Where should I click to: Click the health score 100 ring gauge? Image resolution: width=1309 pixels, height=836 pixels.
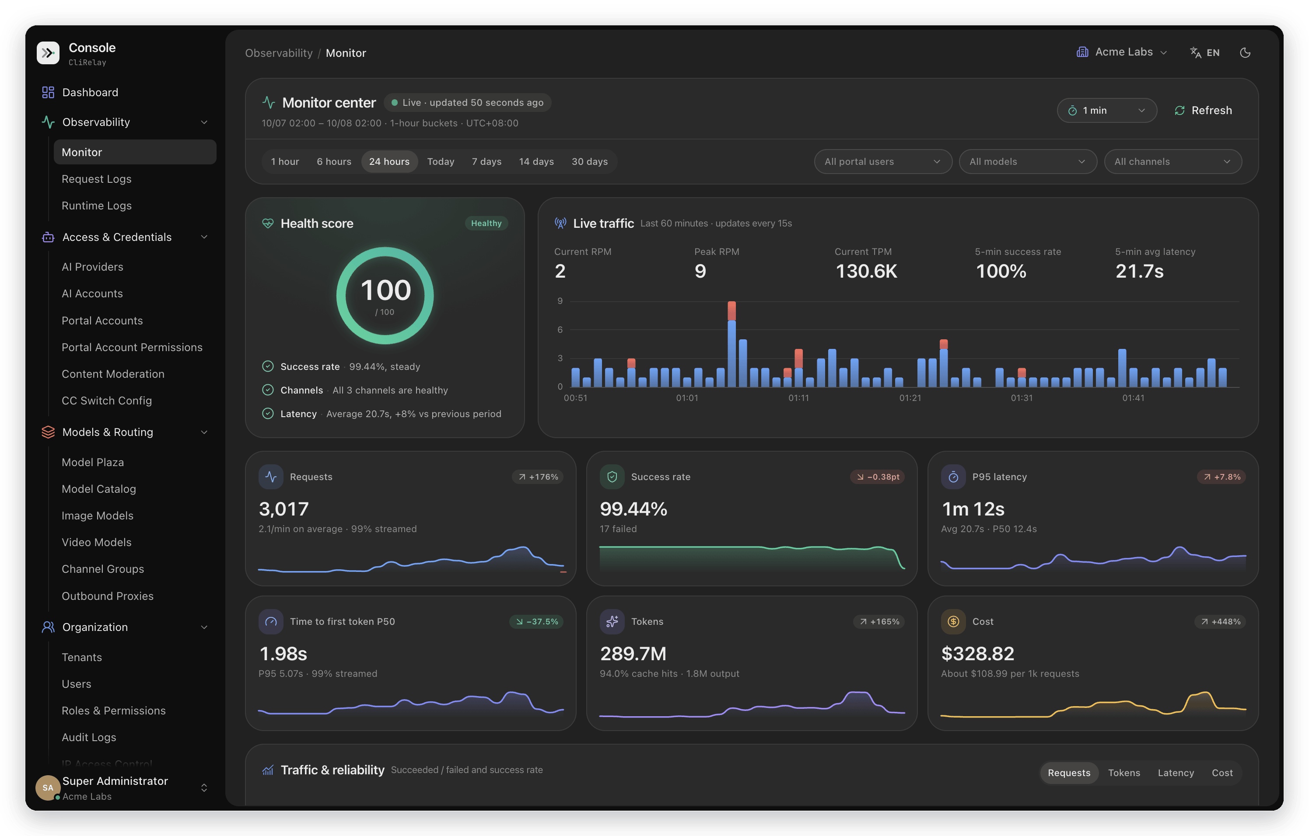point(385,296)
